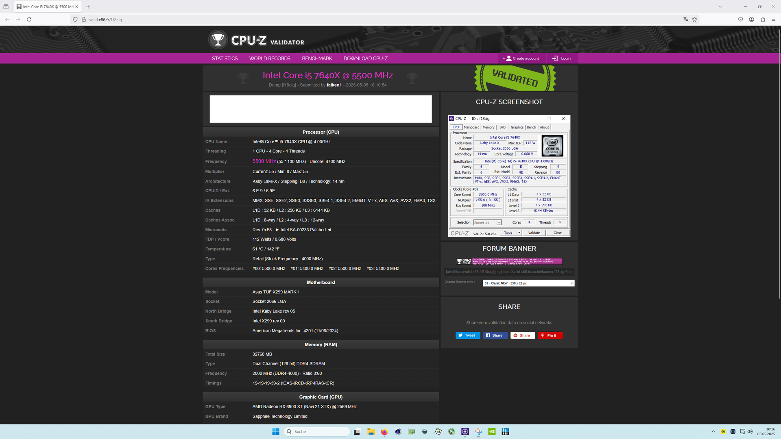Click the forum banner BBCode text field

(509, 272)
